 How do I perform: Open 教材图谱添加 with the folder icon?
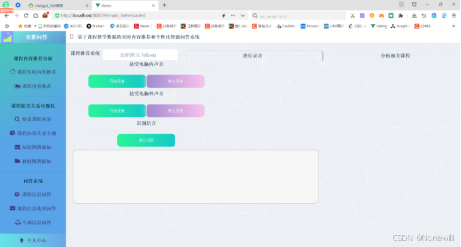(x=33, y=161)
